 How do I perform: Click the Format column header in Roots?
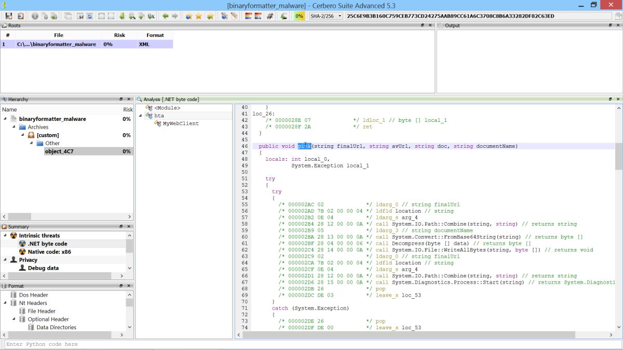coord(155,35)
